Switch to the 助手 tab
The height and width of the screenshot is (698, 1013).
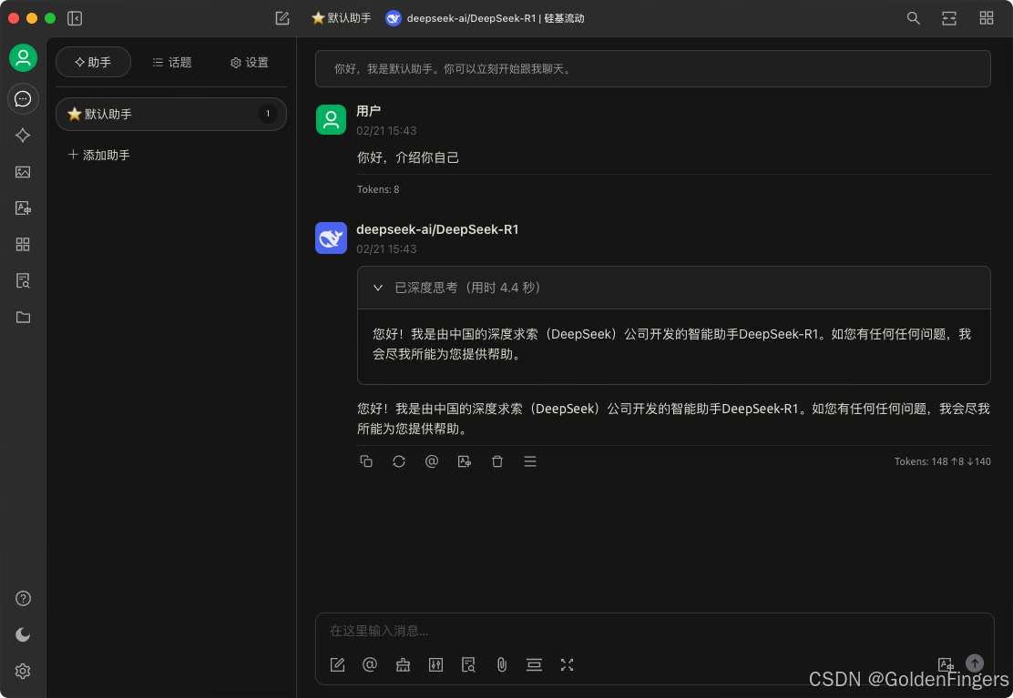tap(93, 62)
